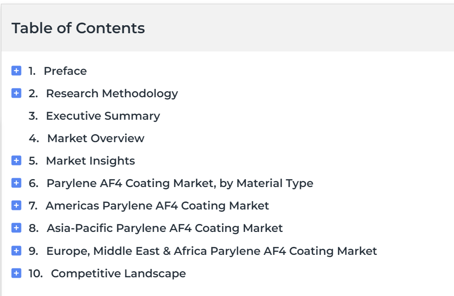This screenshot has height=296, width=454.
Task: Click the plus icon beside Market Insights
Action: 16,160
